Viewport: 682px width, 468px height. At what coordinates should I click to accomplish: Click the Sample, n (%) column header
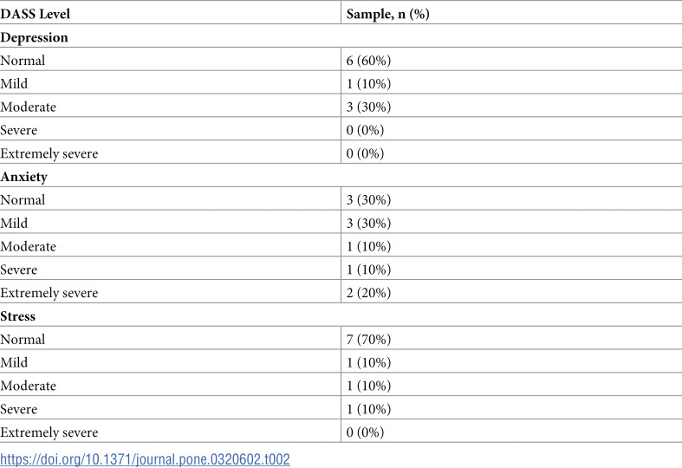click(x=388, y=14)
